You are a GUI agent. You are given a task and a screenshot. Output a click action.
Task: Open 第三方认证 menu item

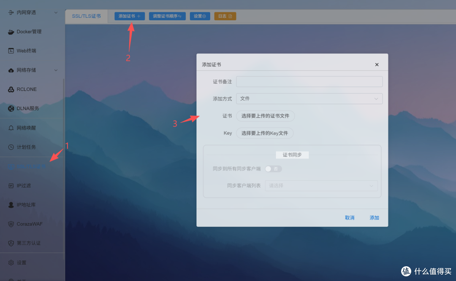tap(29, 243)
